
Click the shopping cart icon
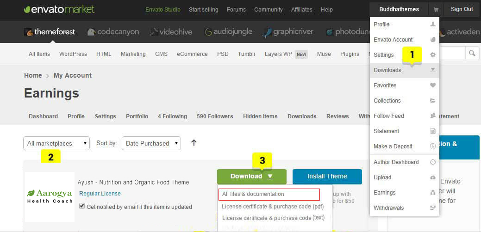click(x=436, y=9)
